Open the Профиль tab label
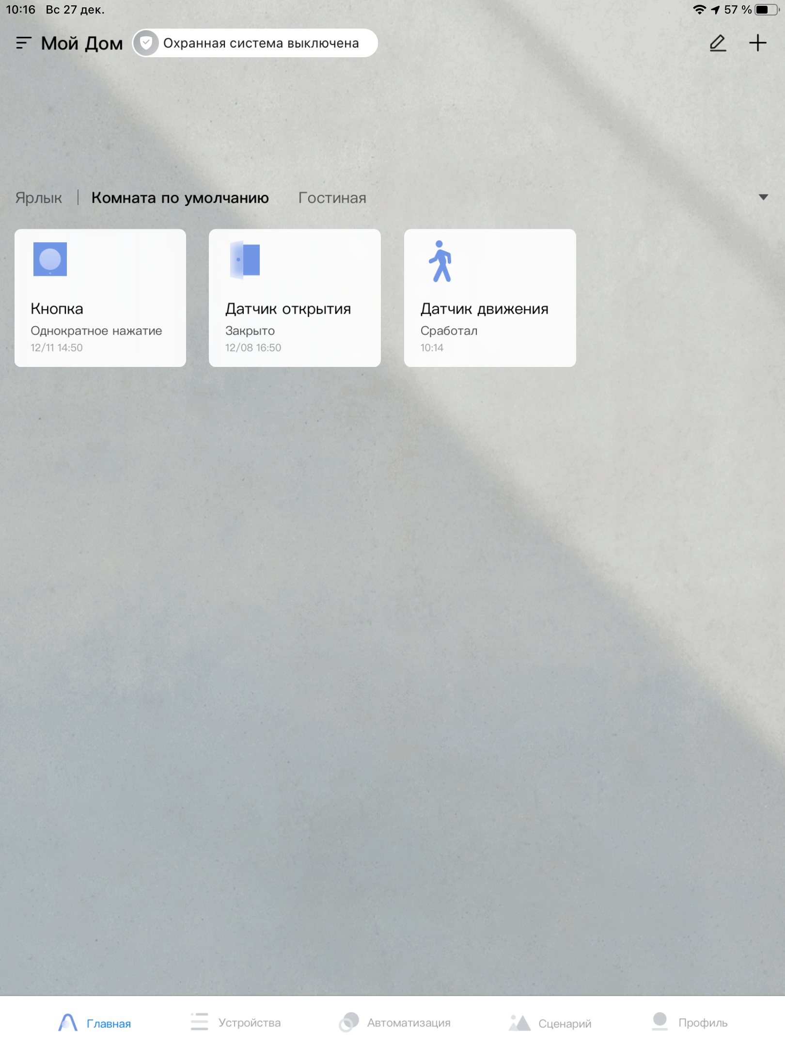 coord(703,1022)
